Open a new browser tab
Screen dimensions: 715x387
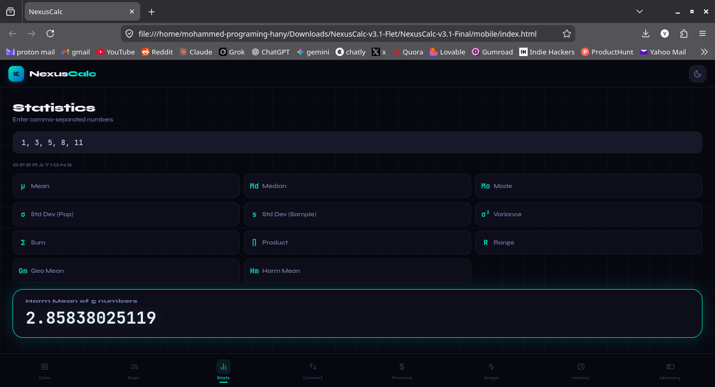coord(151,12)
